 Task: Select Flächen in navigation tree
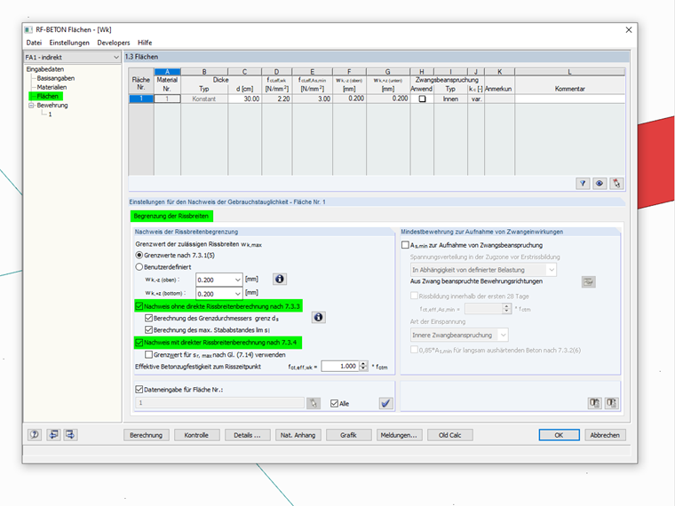(47, 97)
